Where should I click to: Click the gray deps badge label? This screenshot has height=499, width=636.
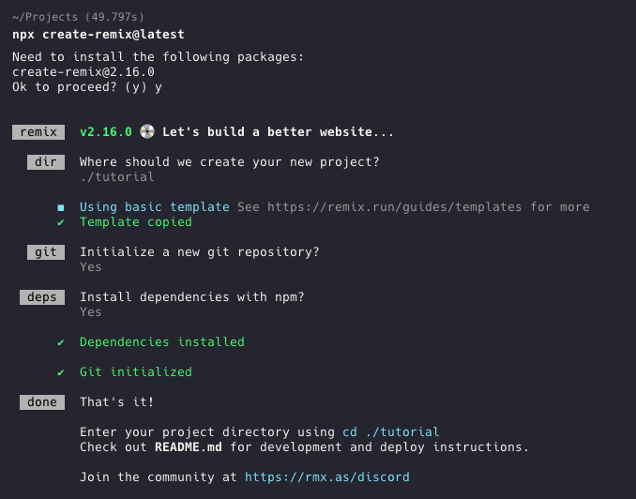42,297
